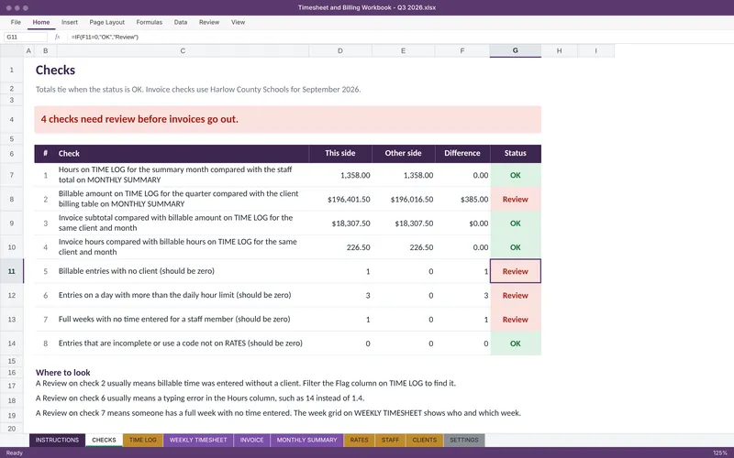Click the 'Status' column header cell
Viewport: 734px width, 458px height.
(x=516, y=153)
